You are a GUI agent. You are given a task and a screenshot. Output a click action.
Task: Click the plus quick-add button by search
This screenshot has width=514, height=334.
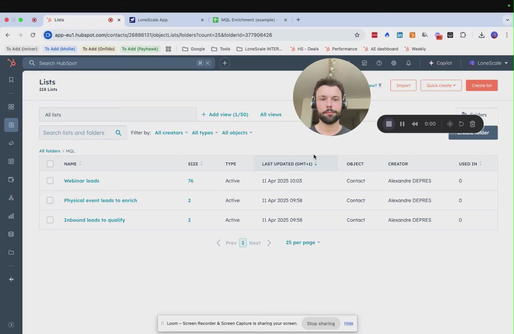pyautogui.click(x=225, y=63)
